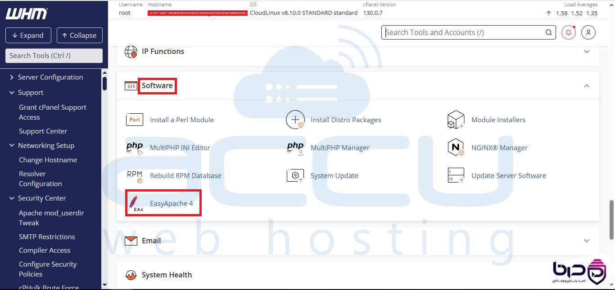Click the sidebar scrollbar up arrow
Viewport: 615px width, 290px height.
[x=104, y=72]
